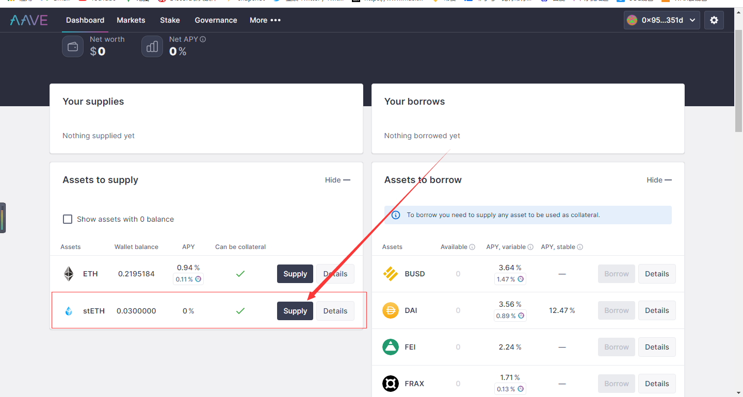Image resolution: width=743 pixels, height=397 pixels.
Task: Click the FEI token icon
Action: (x=391, y=347)
